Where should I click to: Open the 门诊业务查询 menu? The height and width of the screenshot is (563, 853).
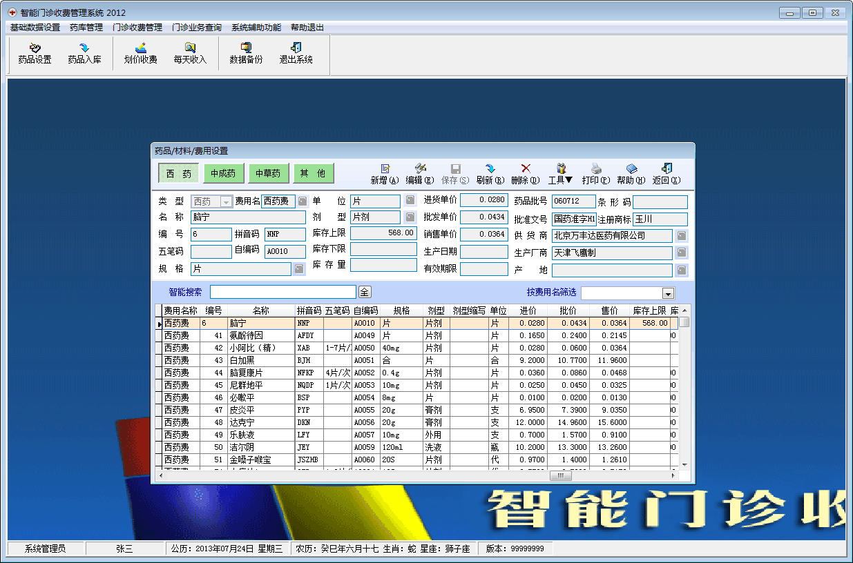[x=197, y=28]
